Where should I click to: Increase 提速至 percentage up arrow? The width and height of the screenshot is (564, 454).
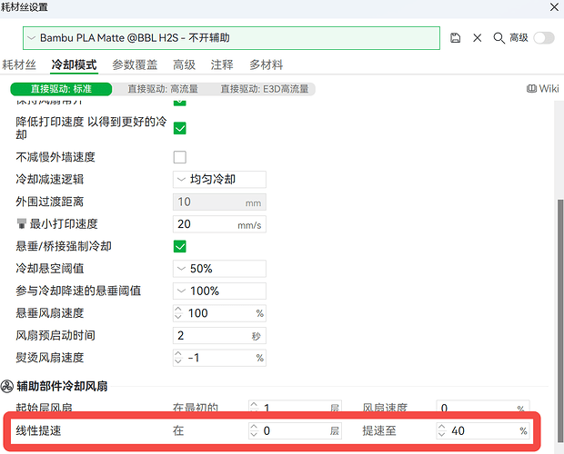point(442,427)
